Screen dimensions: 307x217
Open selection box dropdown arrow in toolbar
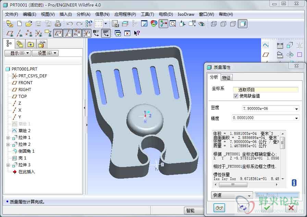106,24
